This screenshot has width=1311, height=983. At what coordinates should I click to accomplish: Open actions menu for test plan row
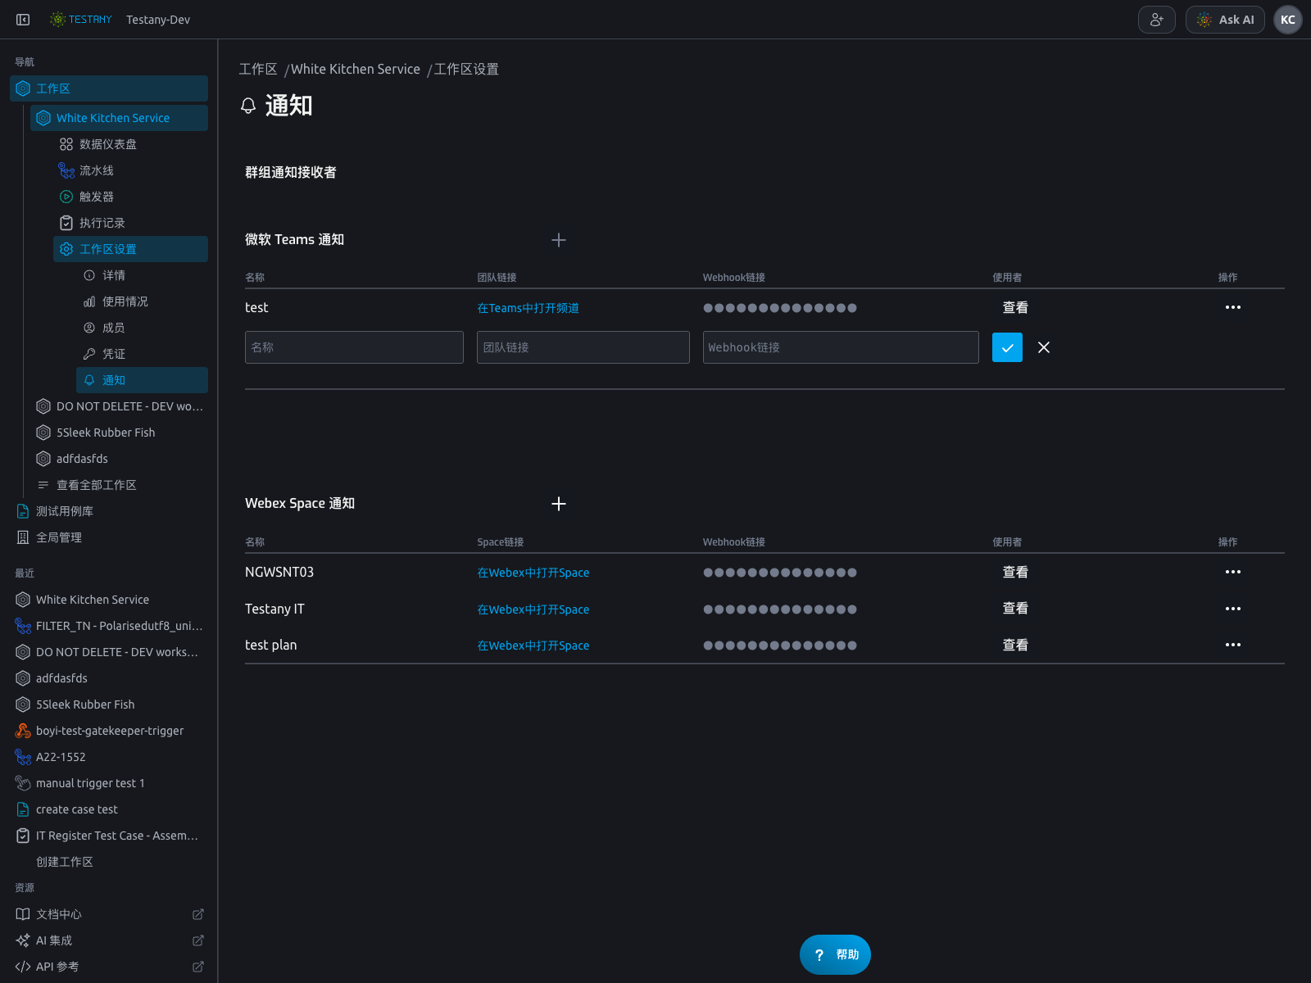[x=1233, y=645]
